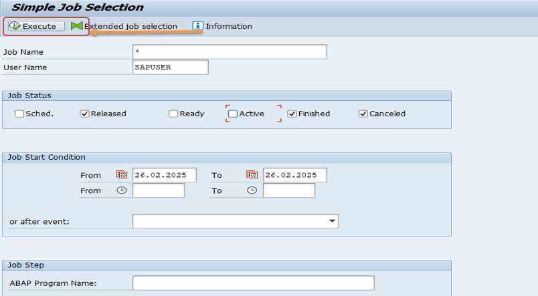Uncheck the Finished status checkbox

coord(292,114)
